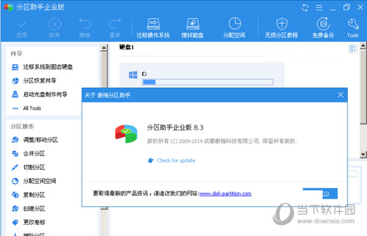Click the 调整/移动分区 icon
This screenshot has height=236, width=367.
[15, 140]
